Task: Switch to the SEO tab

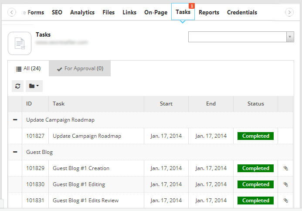Action: (x=57, y=12)
